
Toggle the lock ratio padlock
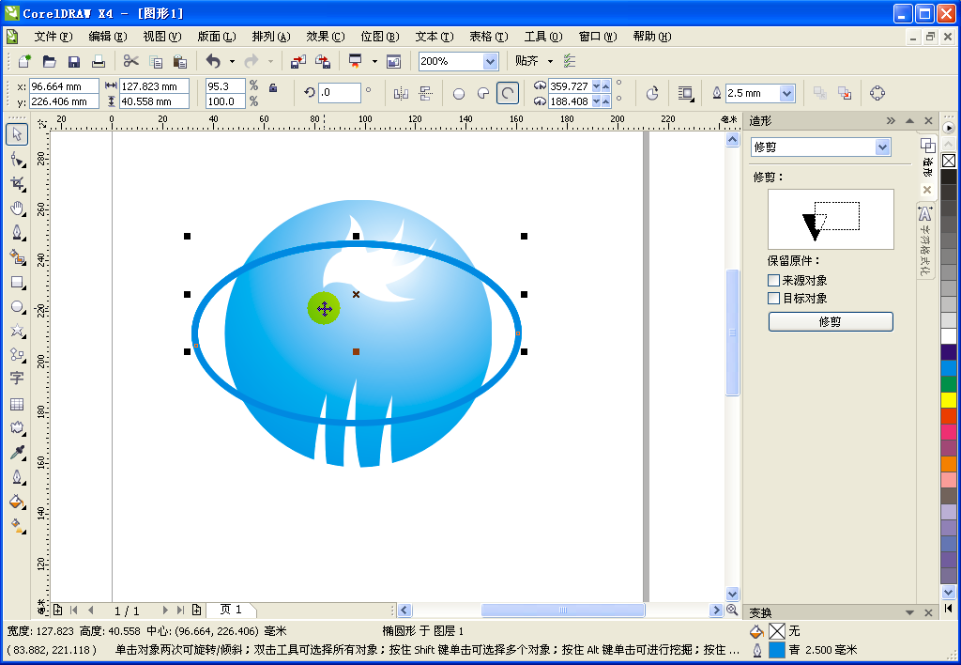273,87
